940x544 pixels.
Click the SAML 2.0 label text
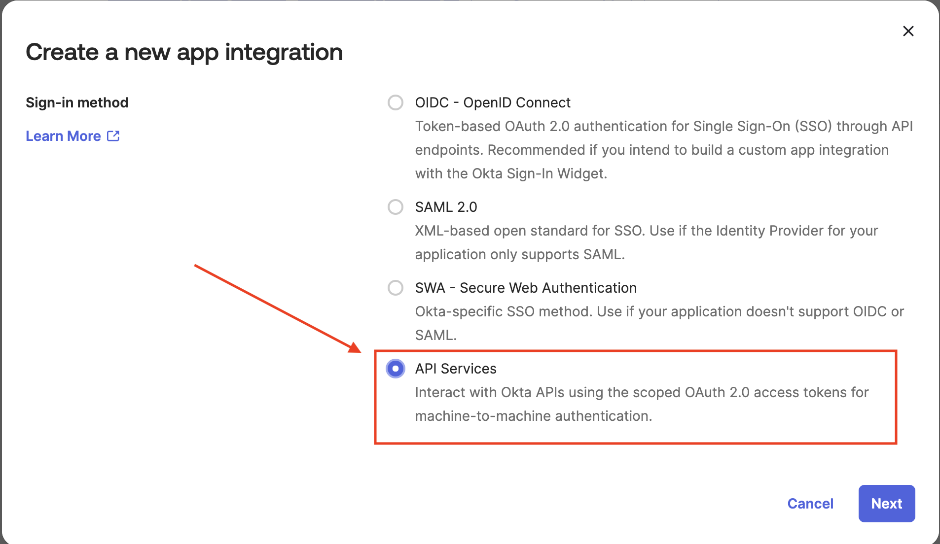pyautogui.click(x=446, y=207)
